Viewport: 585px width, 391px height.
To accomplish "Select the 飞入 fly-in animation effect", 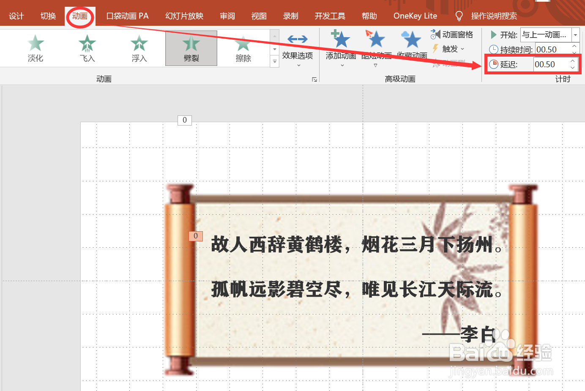I will [87, 48].
